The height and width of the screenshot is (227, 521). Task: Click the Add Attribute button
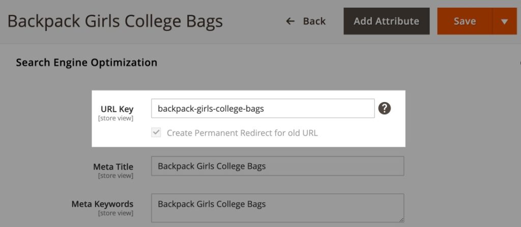(387, 21)
